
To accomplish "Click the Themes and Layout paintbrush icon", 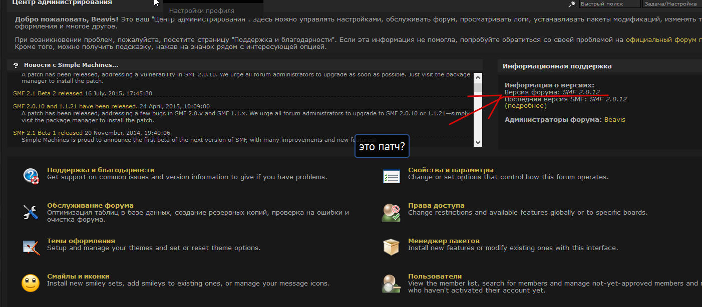I will 31,247.
